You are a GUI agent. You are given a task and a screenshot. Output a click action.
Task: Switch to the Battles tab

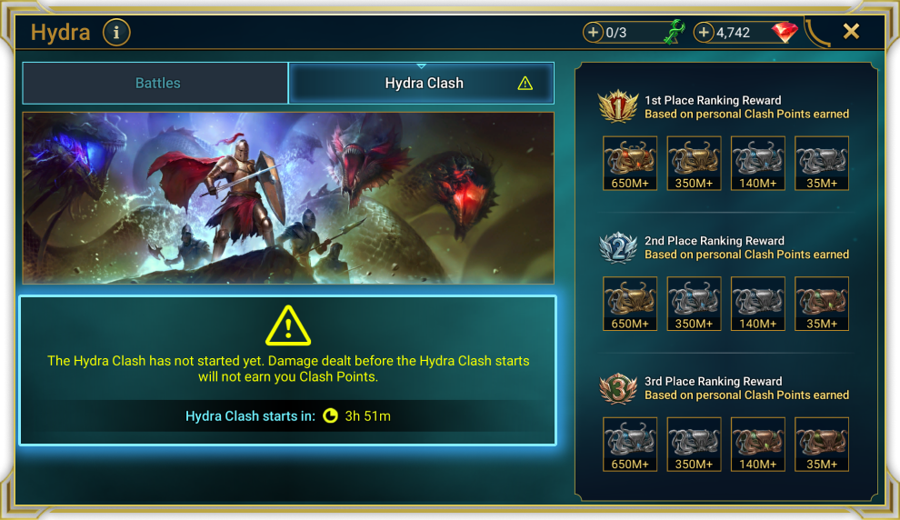coord(155,84)
